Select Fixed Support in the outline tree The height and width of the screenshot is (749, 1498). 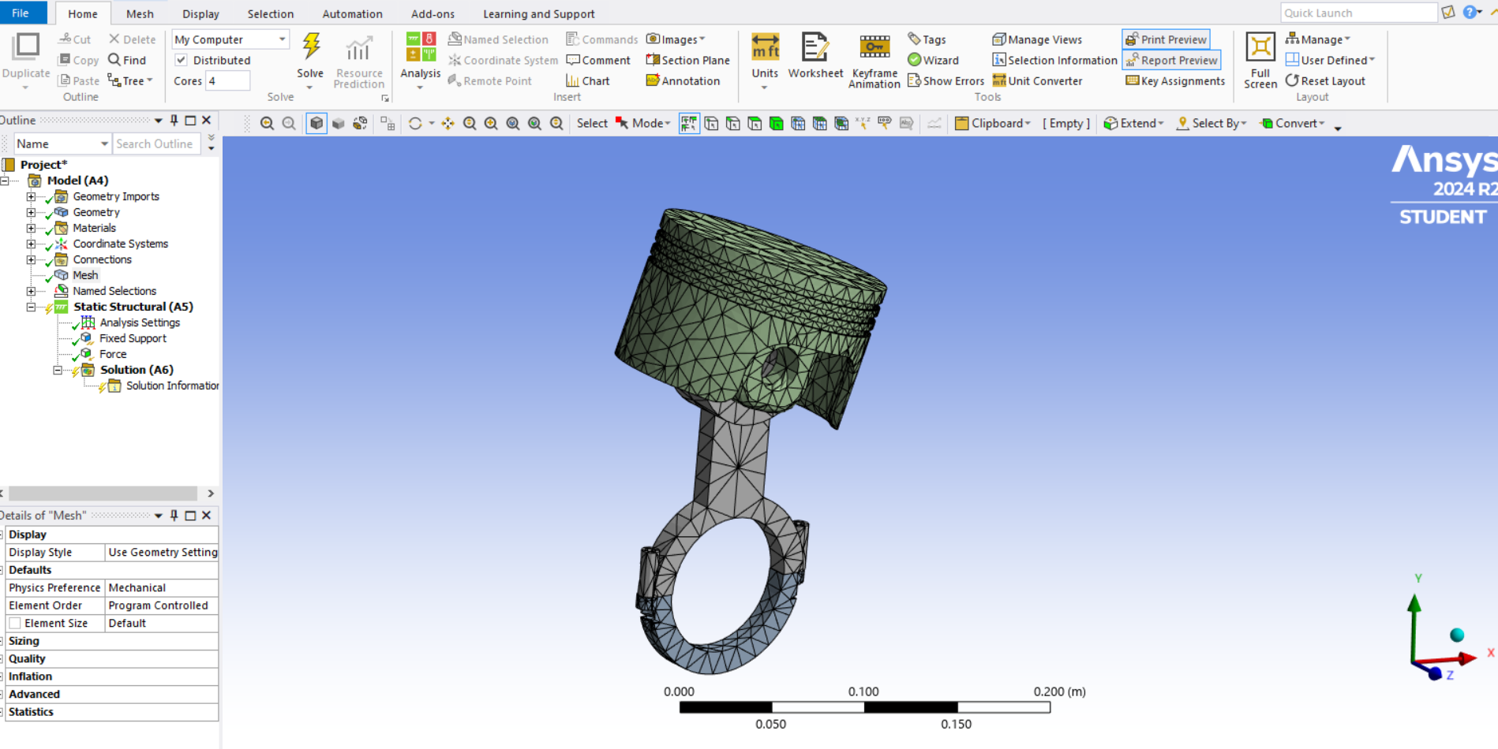[x=133, y=339]
